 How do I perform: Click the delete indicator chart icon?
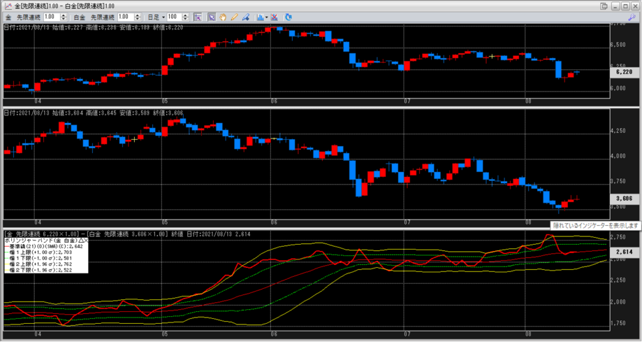275,16
